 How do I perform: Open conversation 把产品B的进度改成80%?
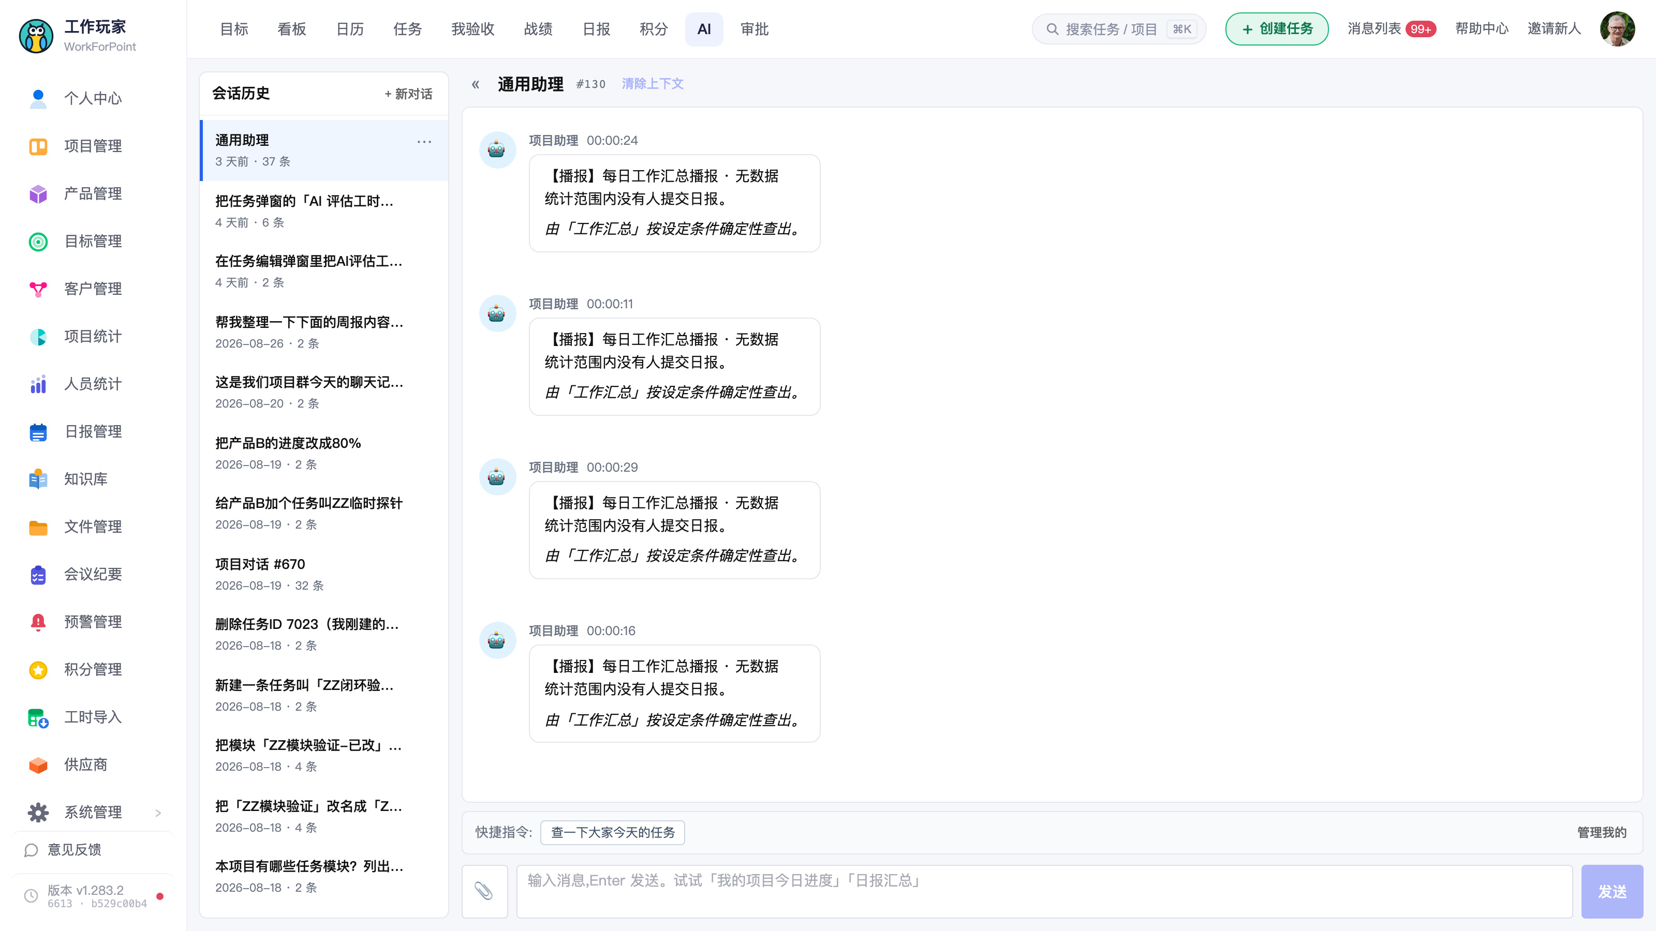324,454
